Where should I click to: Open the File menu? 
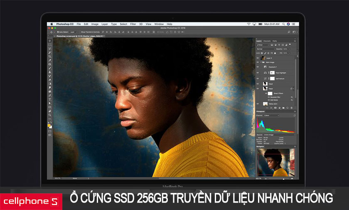79,24
